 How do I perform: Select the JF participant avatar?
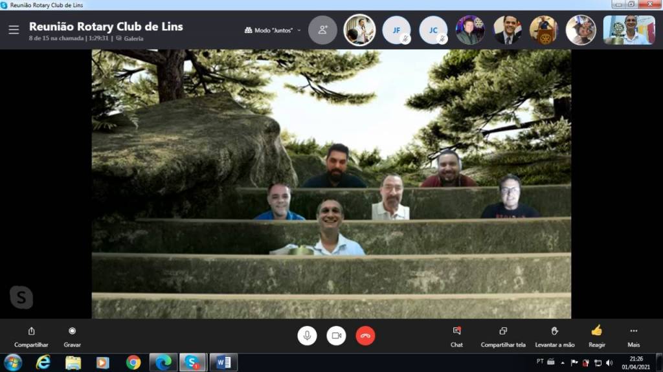tap(396, 30)
